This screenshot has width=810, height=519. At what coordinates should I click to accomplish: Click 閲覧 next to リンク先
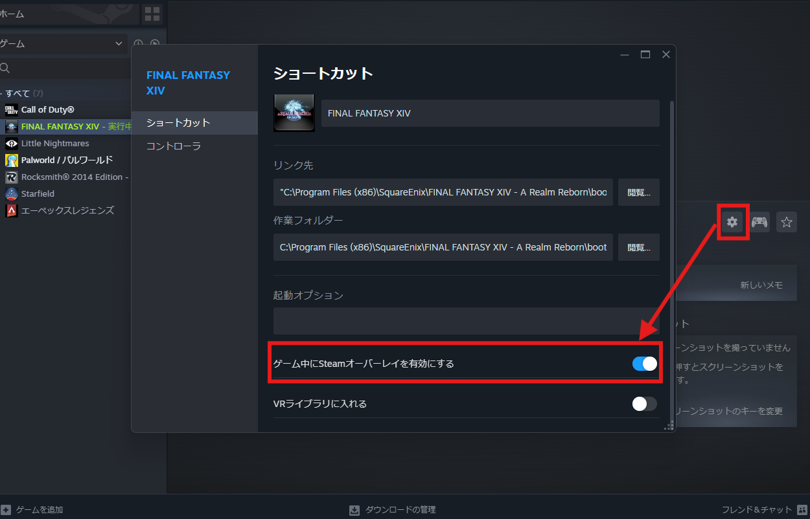(x=638, y=192)
